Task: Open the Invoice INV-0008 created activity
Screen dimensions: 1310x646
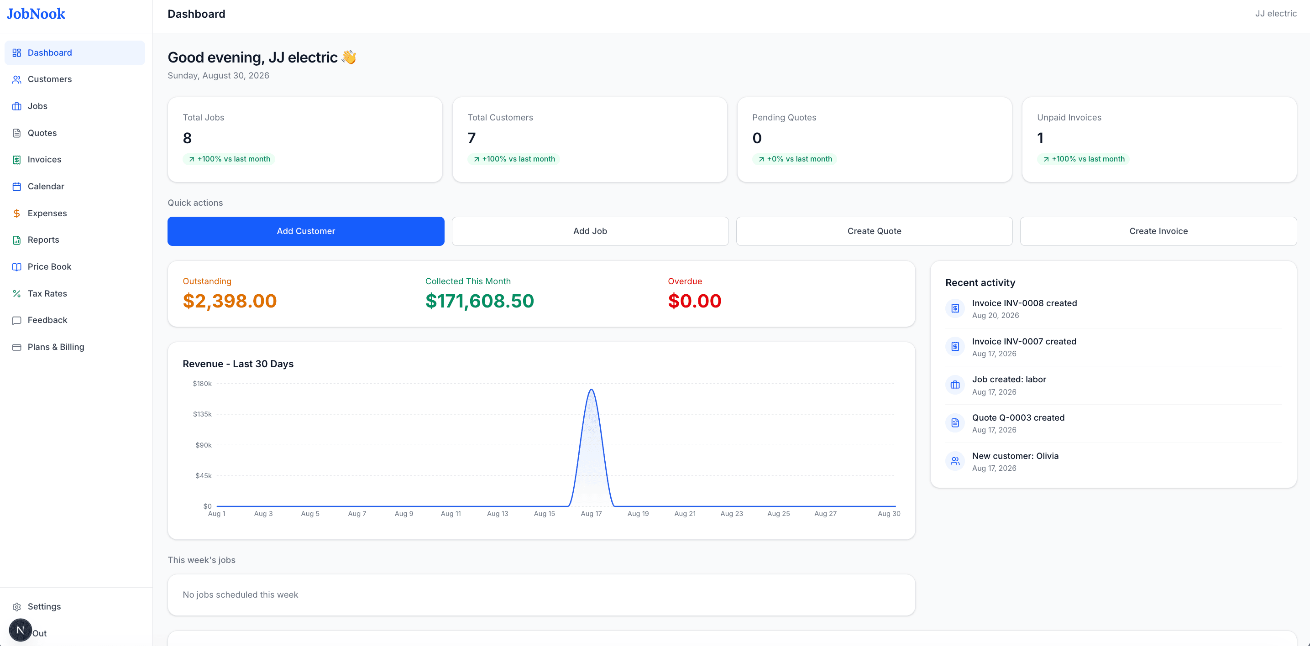Action: pyautogui.click(x=1113, y=309)
